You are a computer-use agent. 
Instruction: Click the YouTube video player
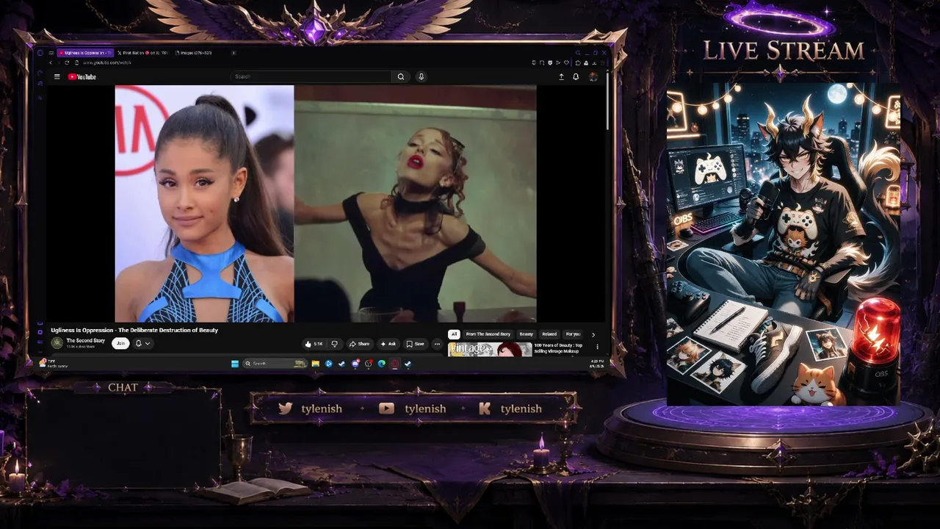325,204
